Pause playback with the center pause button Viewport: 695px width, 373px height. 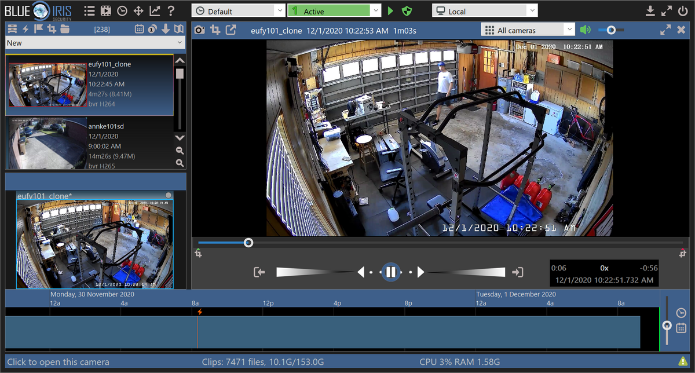(391, 272)
